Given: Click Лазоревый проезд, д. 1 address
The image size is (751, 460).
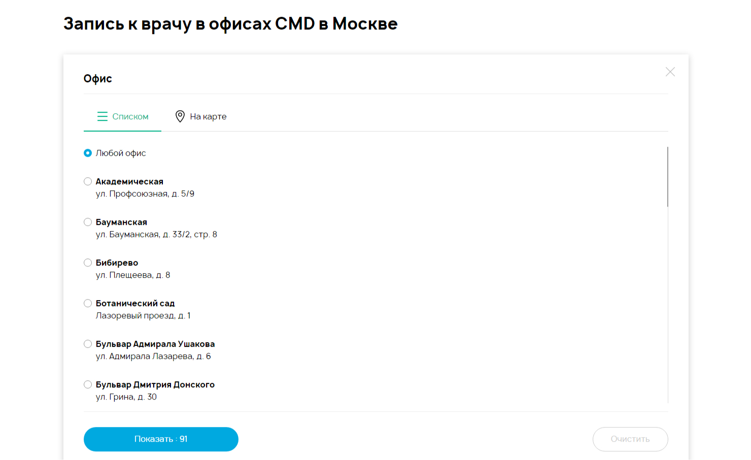Looking at the screenshot, I should pyautogui.click(x=143, y=316).
